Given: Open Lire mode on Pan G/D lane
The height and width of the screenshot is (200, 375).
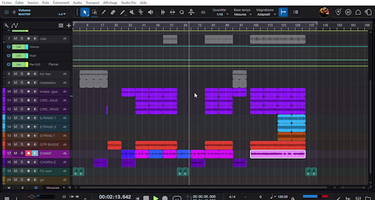Looking at the screenshot, I should (x=19, y=64).
